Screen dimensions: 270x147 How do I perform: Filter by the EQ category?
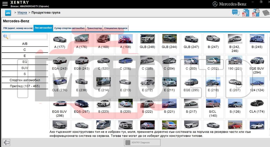(25, 62)
